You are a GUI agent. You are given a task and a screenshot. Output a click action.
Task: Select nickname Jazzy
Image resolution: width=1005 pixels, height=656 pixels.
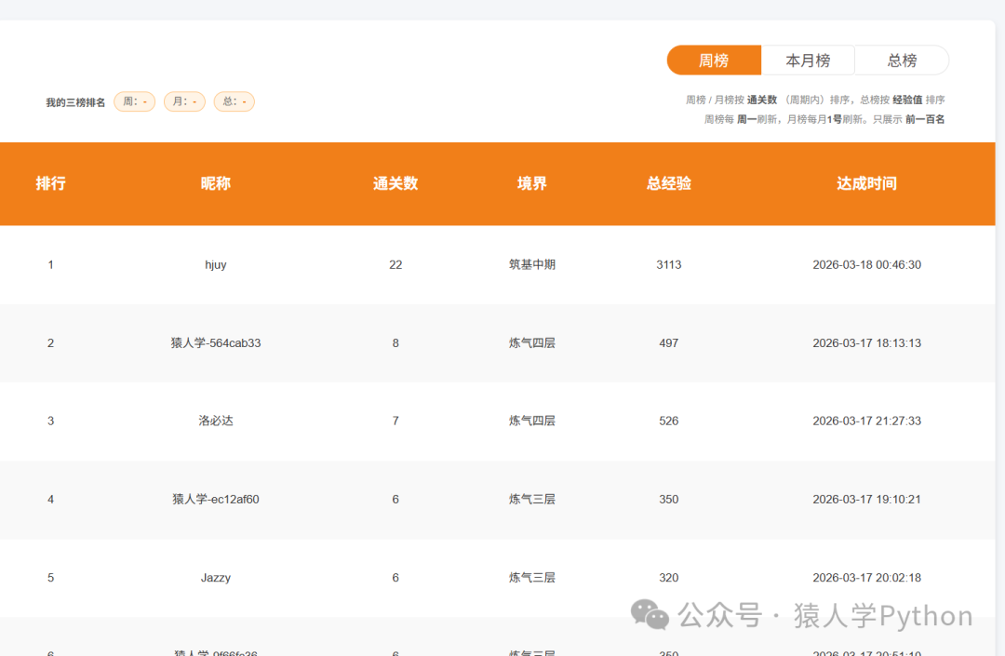click(215, 577)
